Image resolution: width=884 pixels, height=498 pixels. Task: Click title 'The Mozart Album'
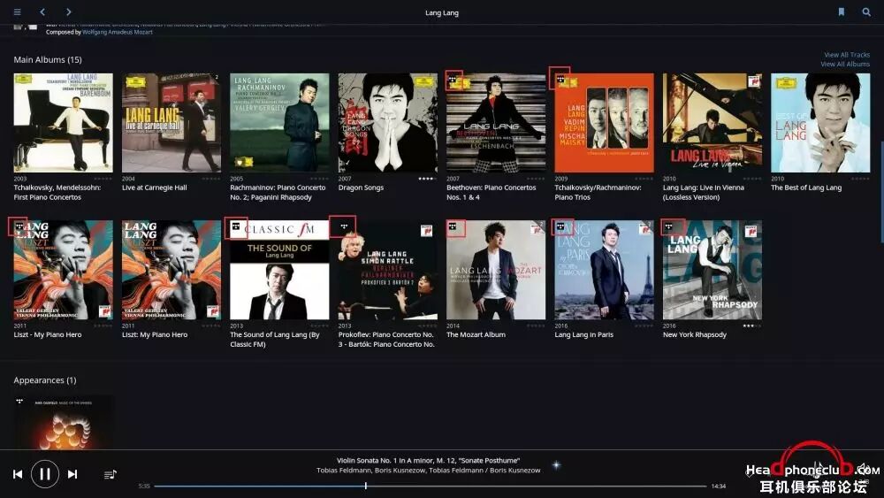click(x=476, y=334)
